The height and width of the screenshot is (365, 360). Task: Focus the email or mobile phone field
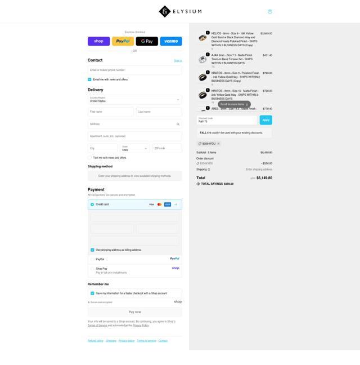coord(135,70)
